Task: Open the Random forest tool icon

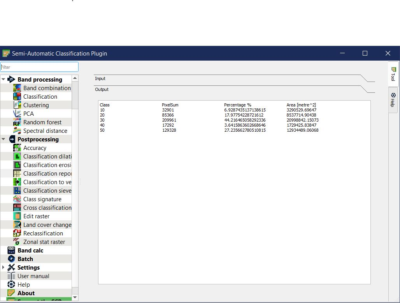Action: pos(17,122)
